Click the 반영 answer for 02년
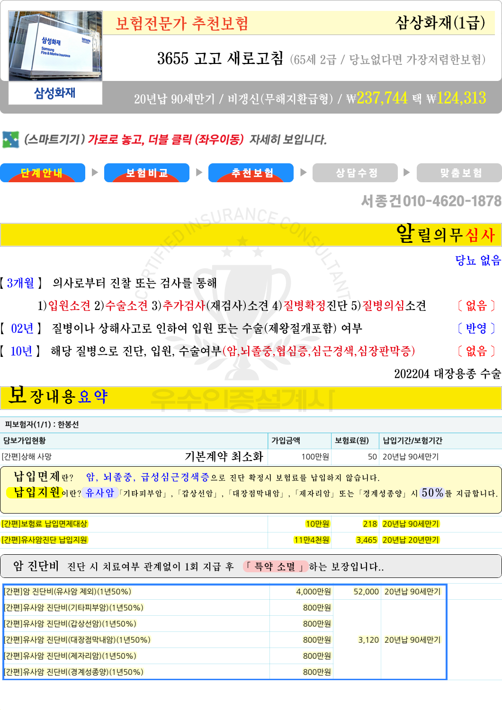The height and width of the screenshot is (710, 502). click(x=476, y=328)
